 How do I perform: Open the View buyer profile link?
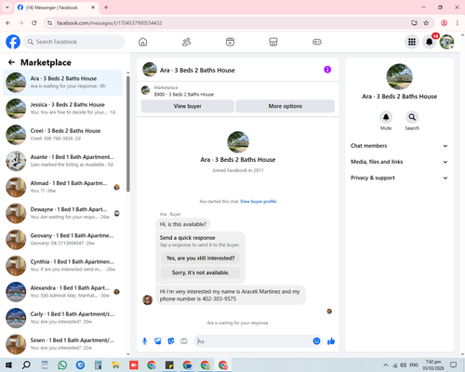tap(259, 202)
